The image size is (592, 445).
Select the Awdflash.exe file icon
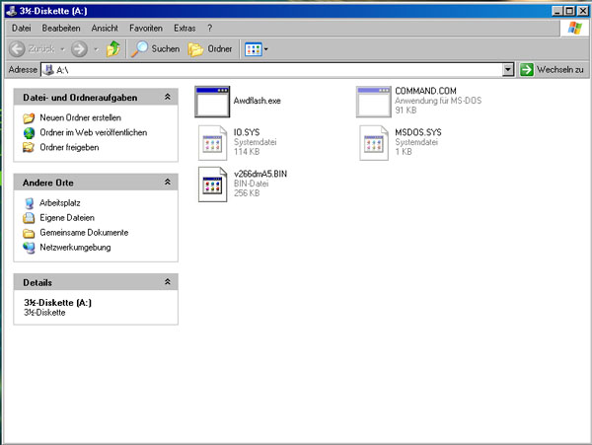[x=212, y=102]
